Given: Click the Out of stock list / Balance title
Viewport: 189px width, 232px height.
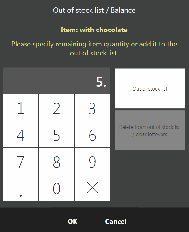Looking at the screenshot, I should [94, 10].
